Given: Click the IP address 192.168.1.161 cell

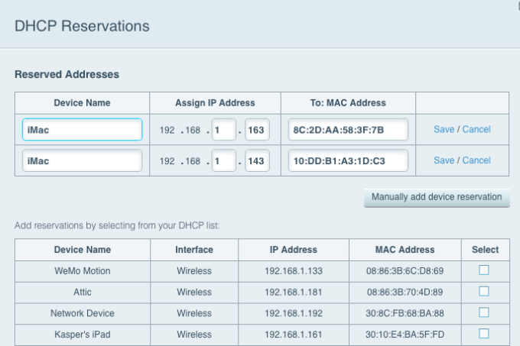Looking at the screenshot, I should (x=294, y=334).
